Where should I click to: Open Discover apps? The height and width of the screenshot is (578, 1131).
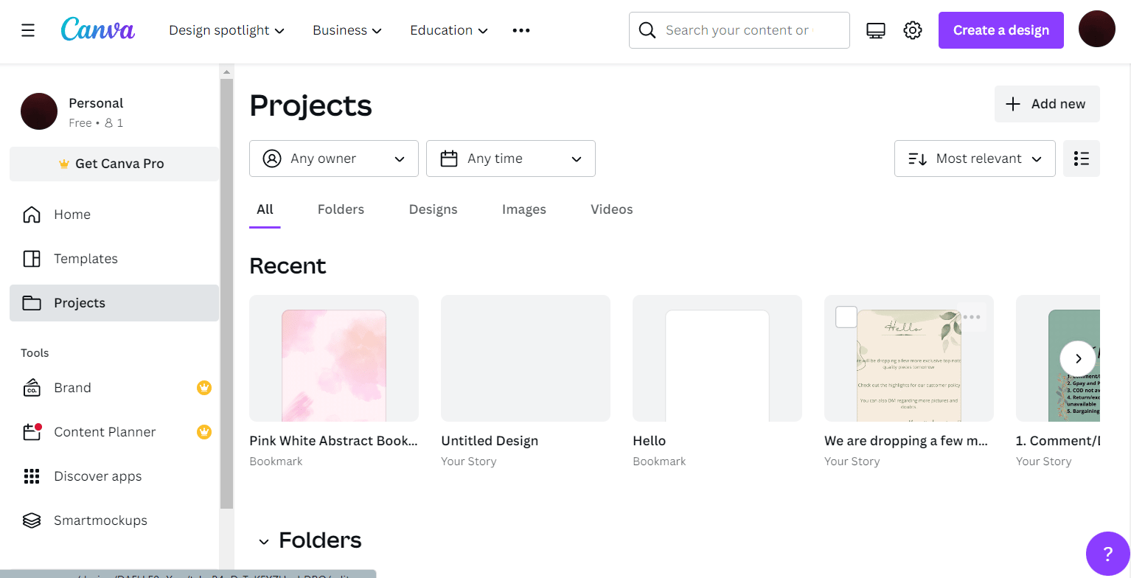click(x=97, y=476)
